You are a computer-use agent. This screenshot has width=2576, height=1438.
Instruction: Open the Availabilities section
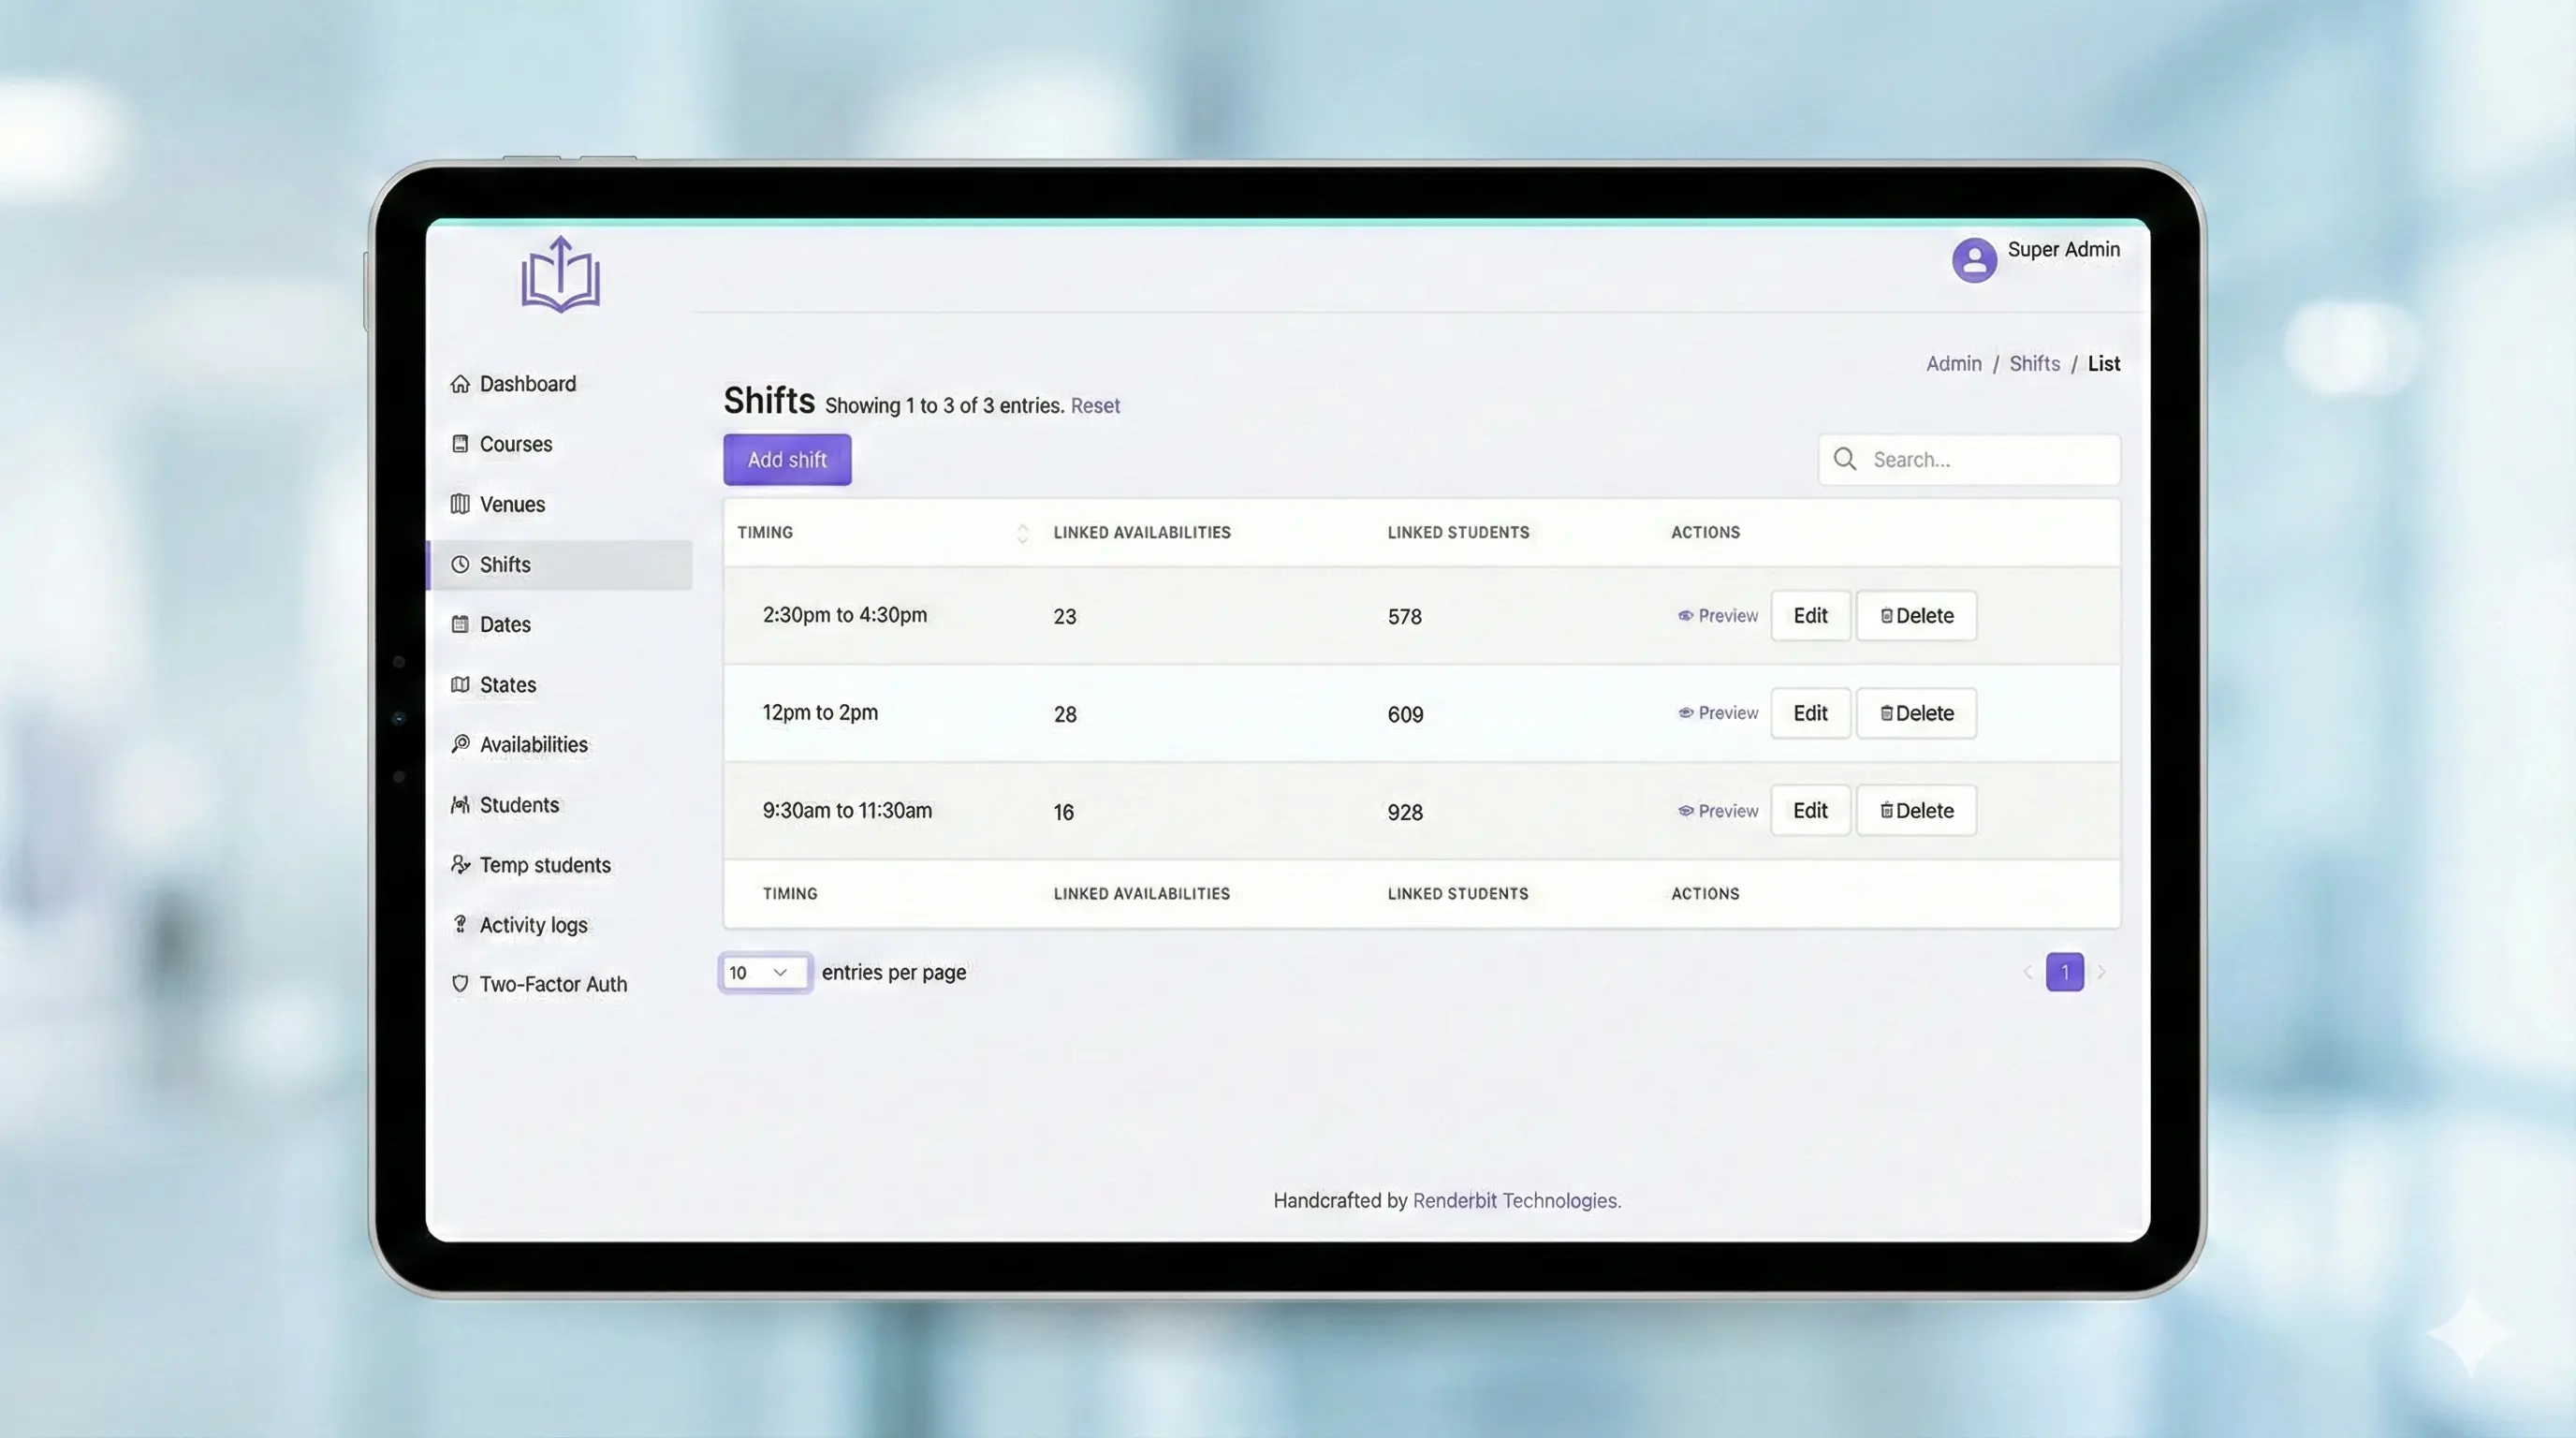point(532,744)
